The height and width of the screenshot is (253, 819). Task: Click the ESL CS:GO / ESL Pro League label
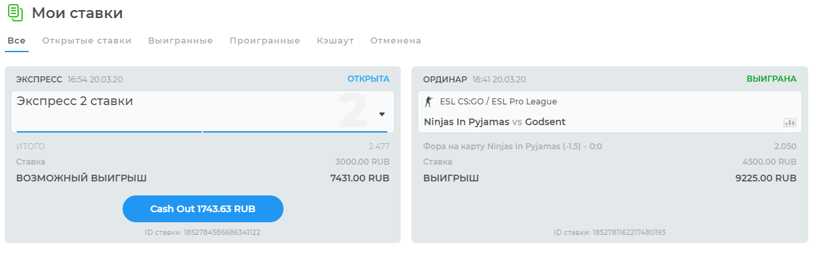(498, 102)
